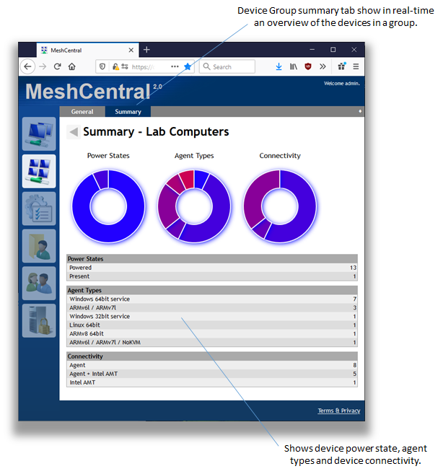The image size is (443, 474).
Task: Click Windows 32bit service row
Action: (212, 316)
